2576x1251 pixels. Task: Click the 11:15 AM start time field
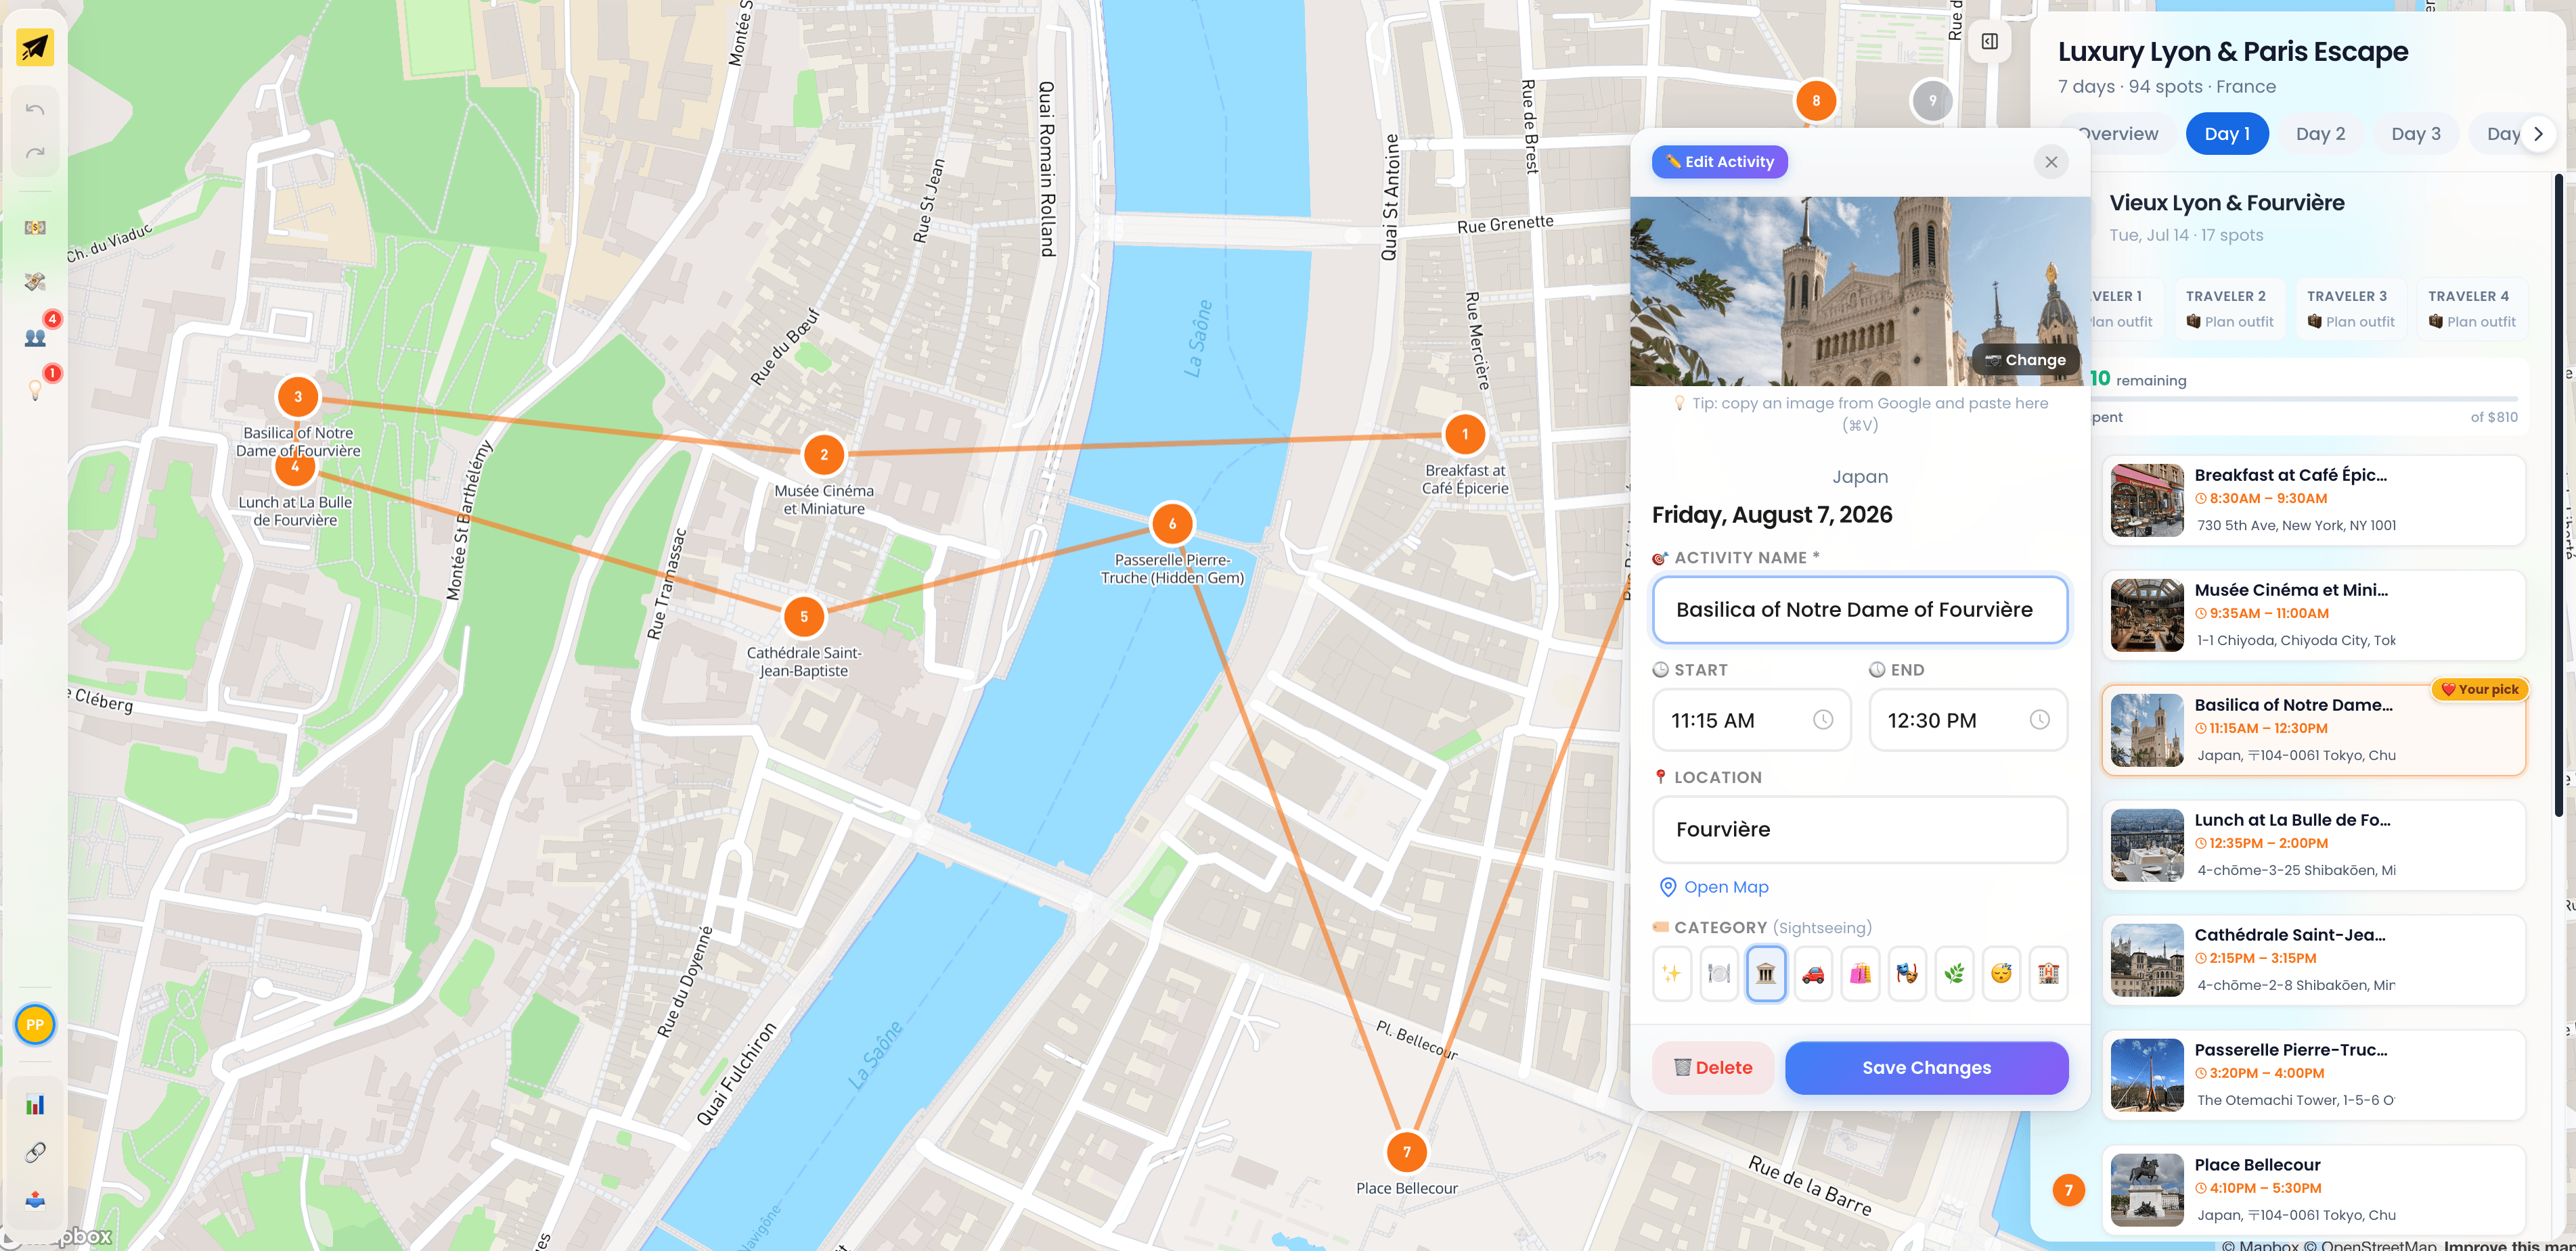tap(1751, 719)
